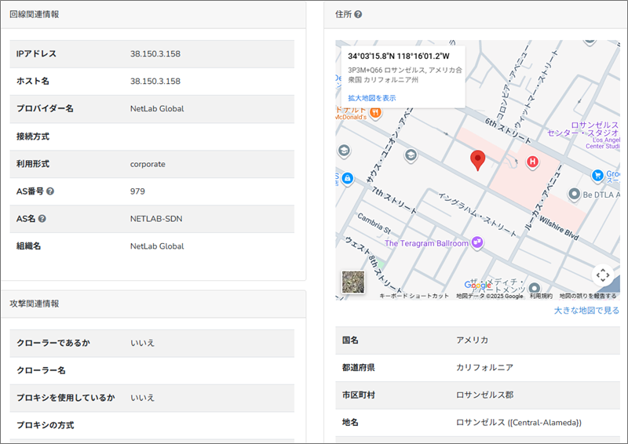Click 利用規約 link on map footer
This screenshot has height=444, width=628.
pyautogui.click(x=541, y=296)
